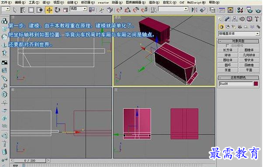
Task: Select the Cameras category icon
Action: click(x=240, y=27)
